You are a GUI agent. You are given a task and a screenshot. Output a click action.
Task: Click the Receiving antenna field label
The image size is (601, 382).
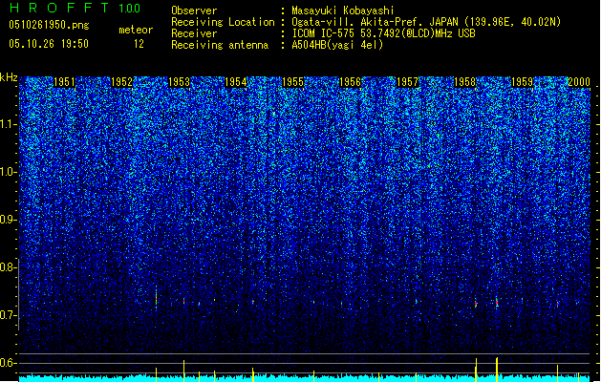220,45
